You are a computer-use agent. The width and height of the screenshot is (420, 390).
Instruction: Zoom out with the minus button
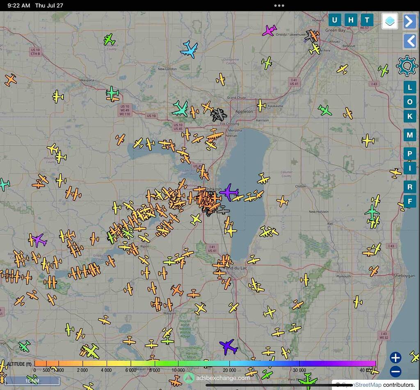point(395,372)
